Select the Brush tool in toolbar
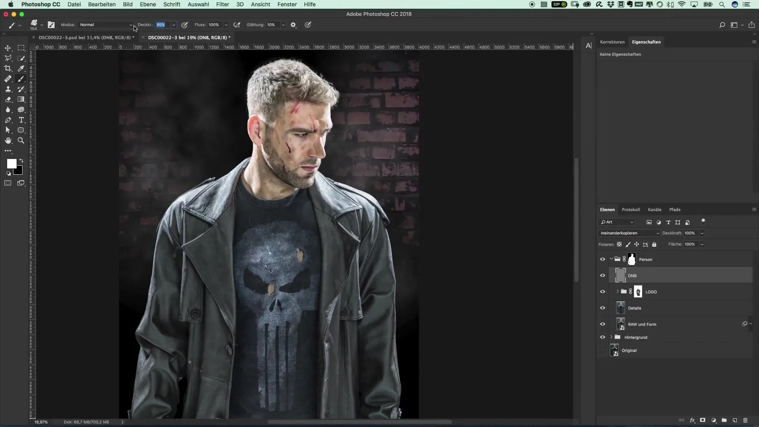 (21, 79)
